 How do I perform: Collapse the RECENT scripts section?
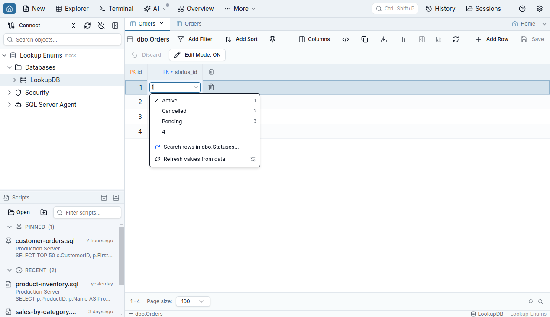coord(10,270)
